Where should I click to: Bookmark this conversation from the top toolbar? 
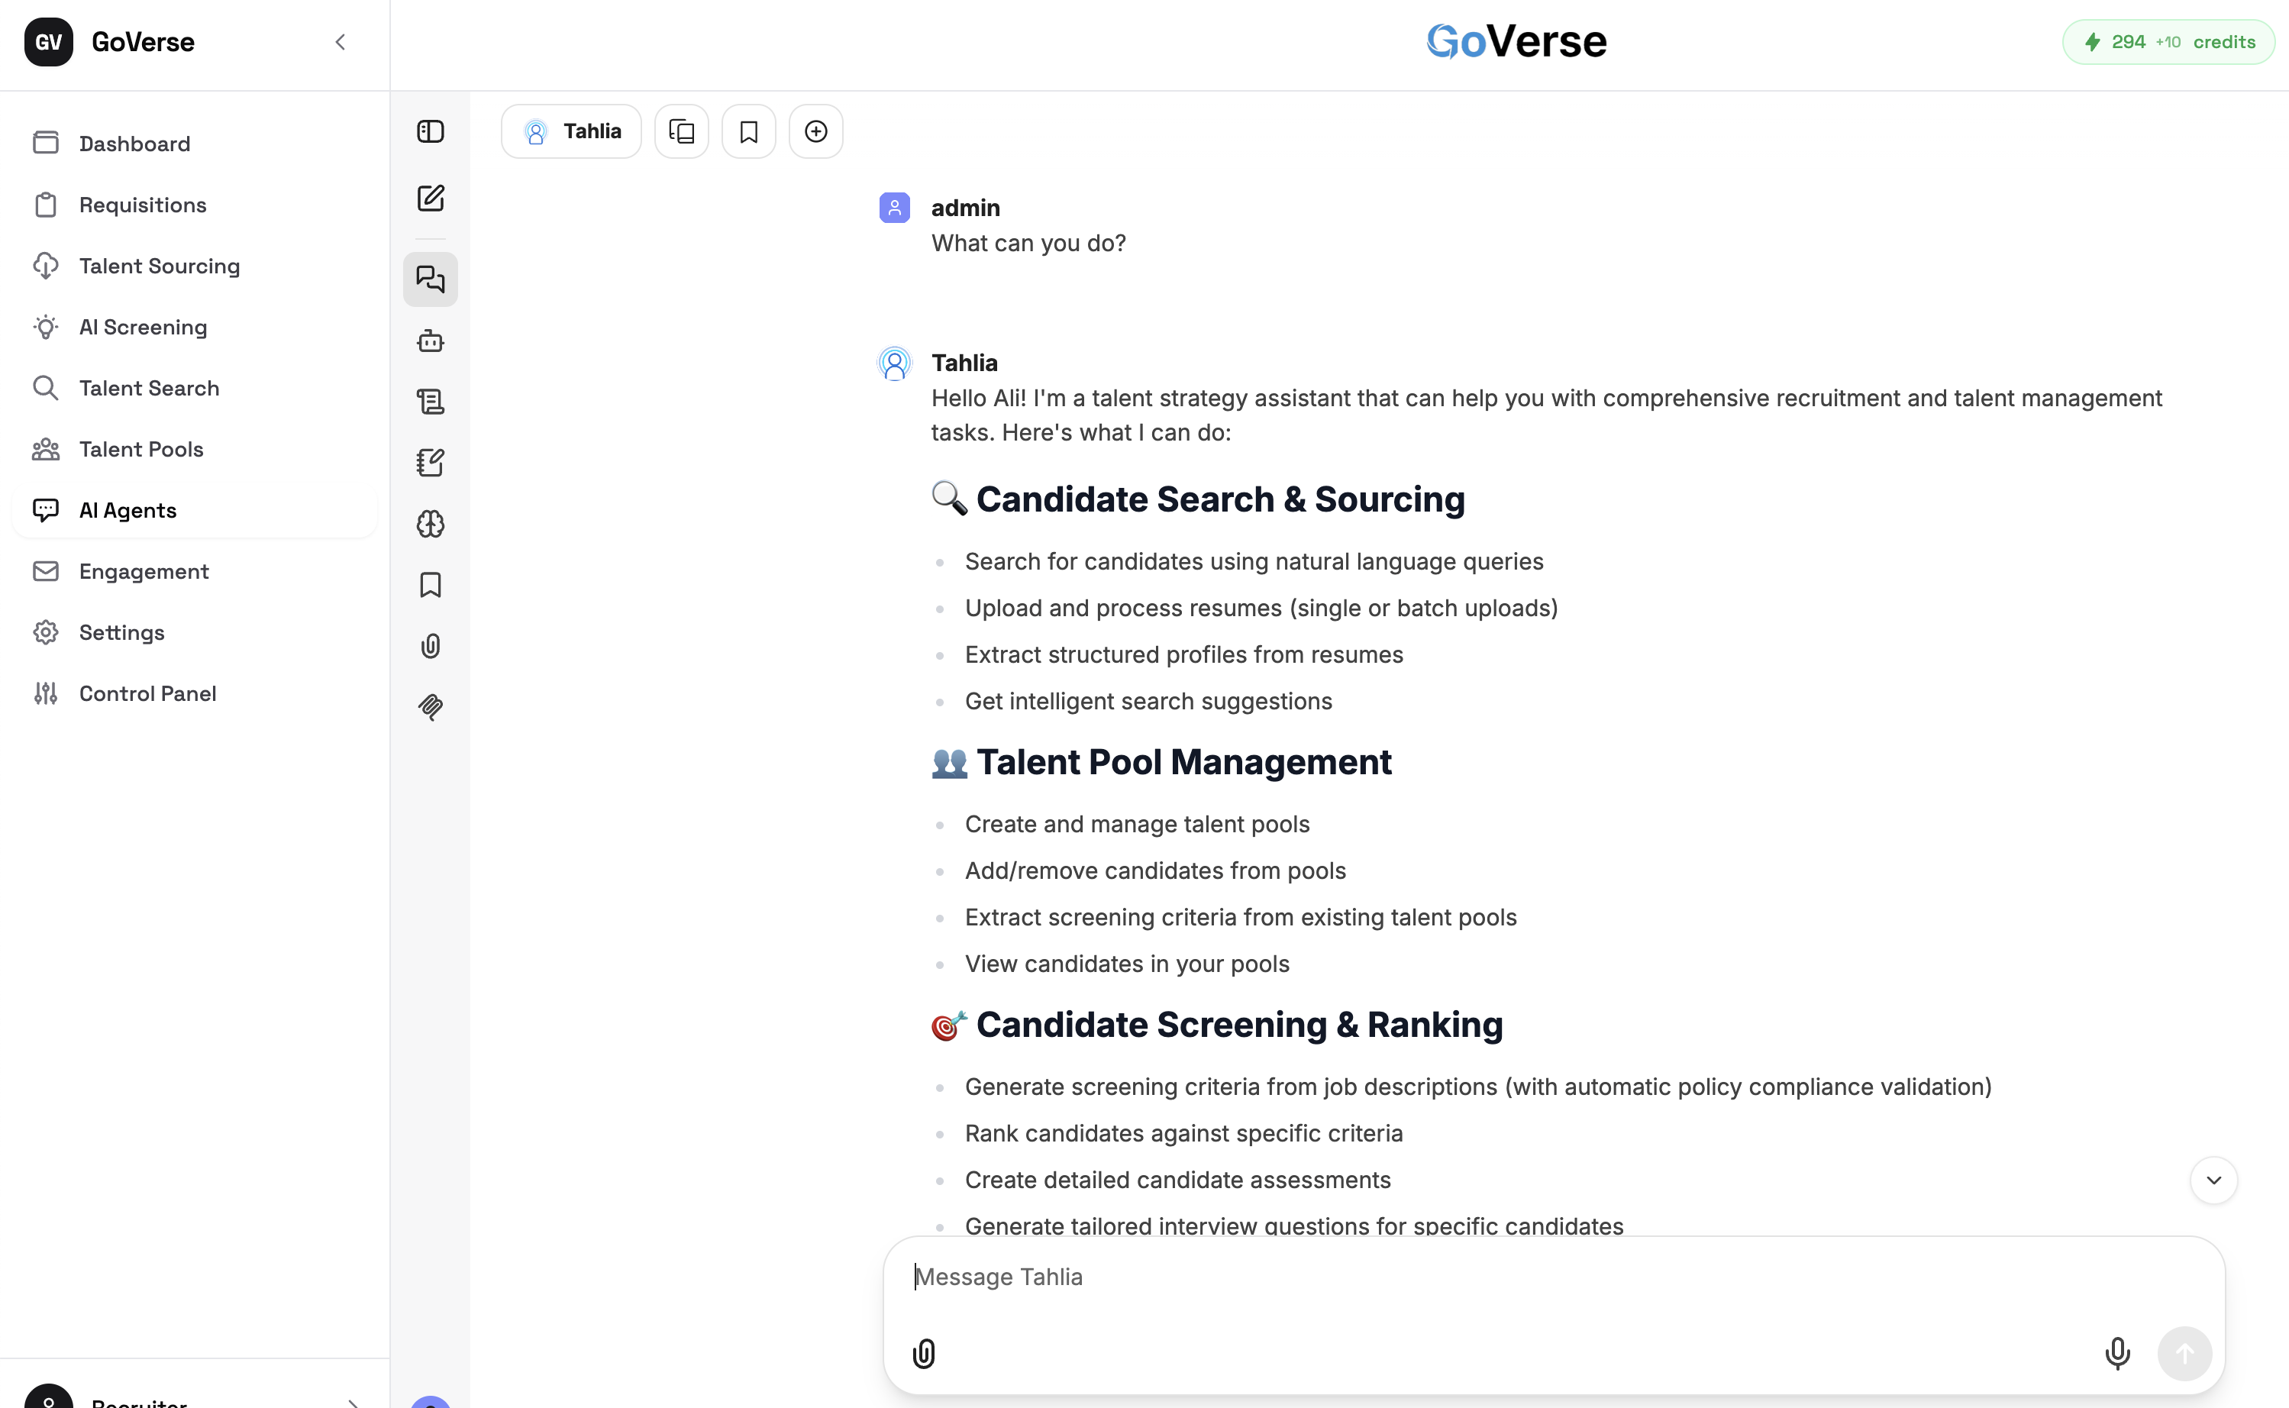click(748, 131)
